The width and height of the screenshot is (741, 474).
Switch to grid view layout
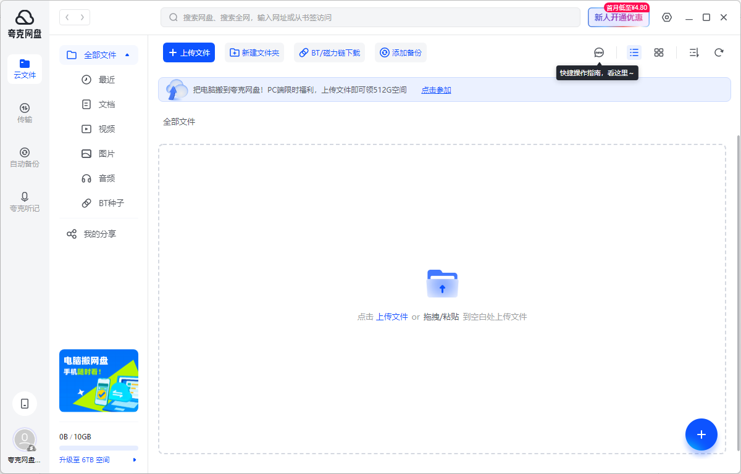coord(658,52)
